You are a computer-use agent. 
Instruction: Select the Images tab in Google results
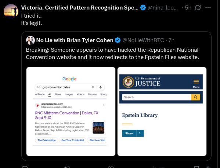pyautogui.click(x=69, y=94)
